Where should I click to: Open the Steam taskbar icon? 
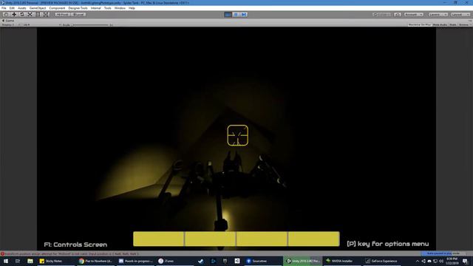[x=200, y=261]
